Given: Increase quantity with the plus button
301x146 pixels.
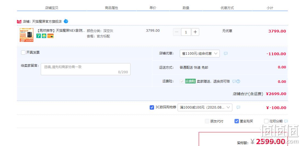Looking at the screenshot, I should [x=195, y=32].
